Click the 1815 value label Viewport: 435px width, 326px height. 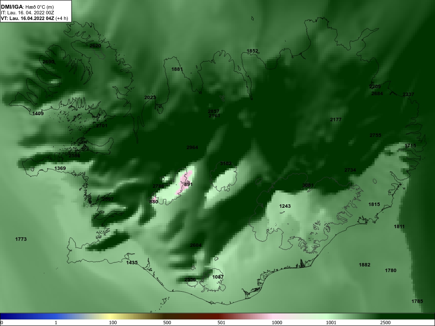374,204
